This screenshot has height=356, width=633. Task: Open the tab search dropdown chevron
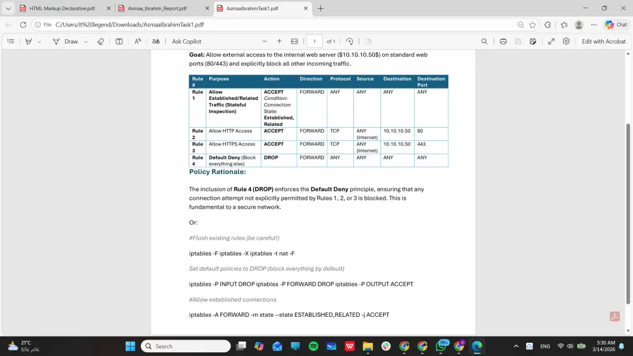point(8,8)
